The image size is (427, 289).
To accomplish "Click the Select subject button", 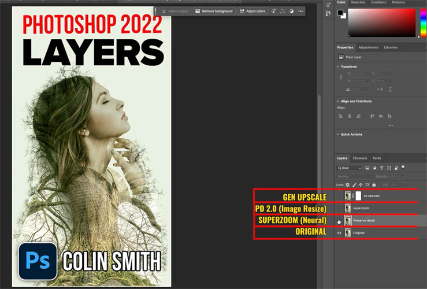I will pyautogui.click(x=175, y=11).
